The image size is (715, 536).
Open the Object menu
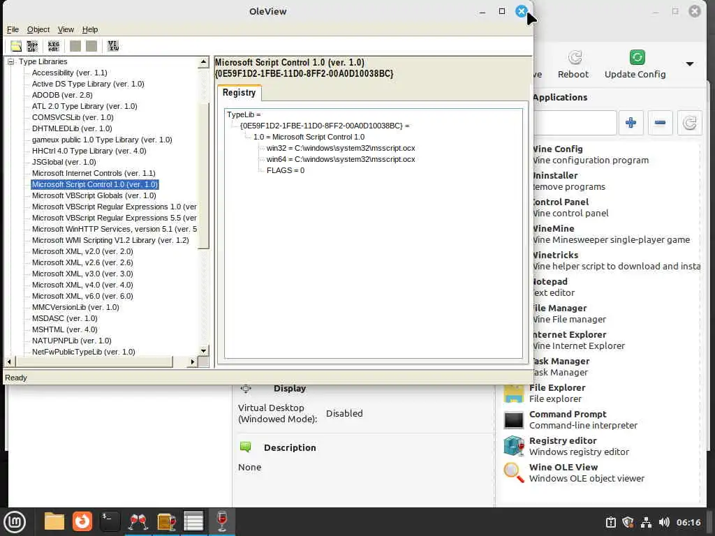point(38,29)
